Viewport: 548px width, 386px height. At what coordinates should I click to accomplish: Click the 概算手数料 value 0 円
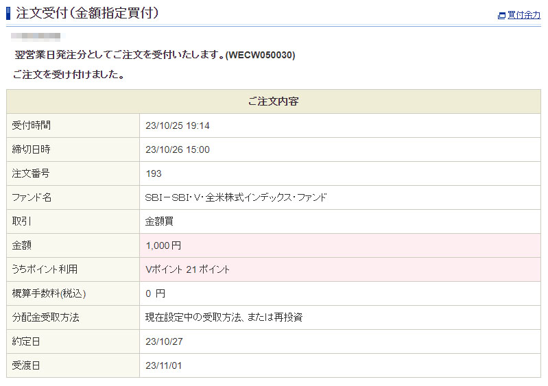(x=156, y=293)
